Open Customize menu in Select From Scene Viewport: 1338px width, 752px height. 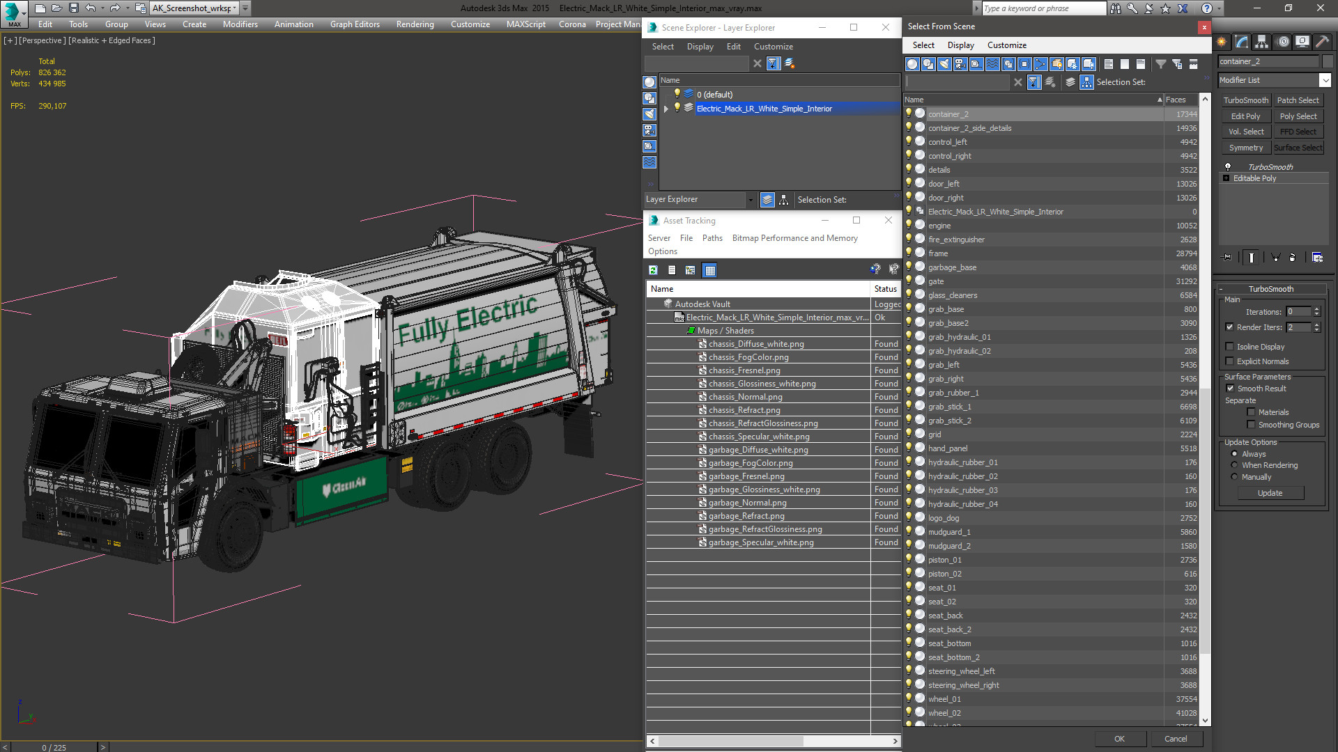[x=1006, y=45]
